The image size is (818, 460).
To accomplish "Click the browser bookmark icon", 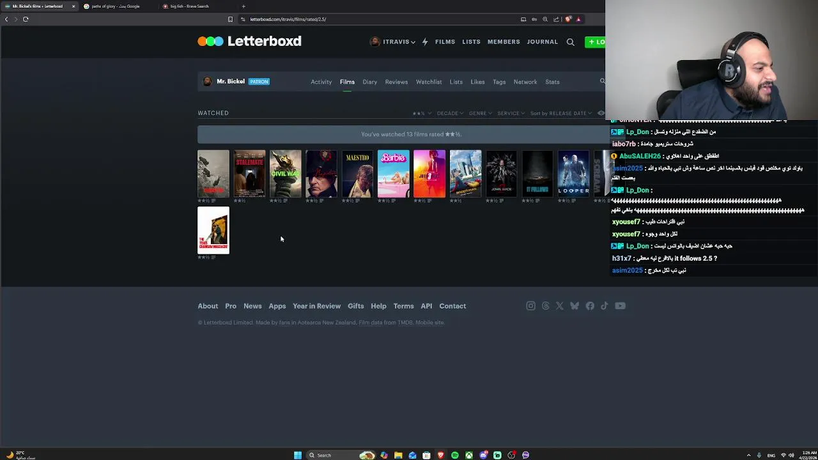I will [230, 19].
